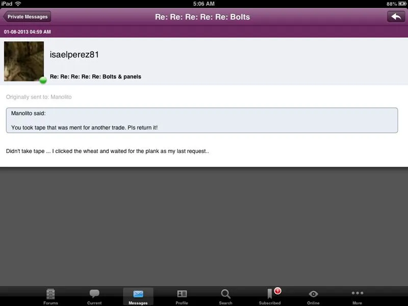
Task: Tap the green online status dot
Action: pos(43,80)
